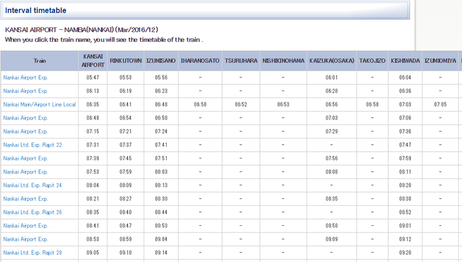This screenshot has width=462, height=262.
Task: Open the Nankai Ltd. Exp. Rapit 26 link
Action: click(32, 212)
